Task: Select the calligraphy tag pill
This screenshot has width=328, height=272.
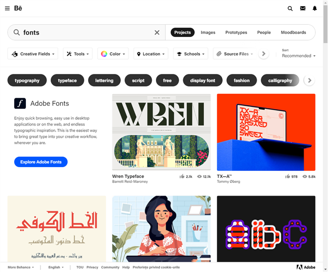Action: click(280, 81)
